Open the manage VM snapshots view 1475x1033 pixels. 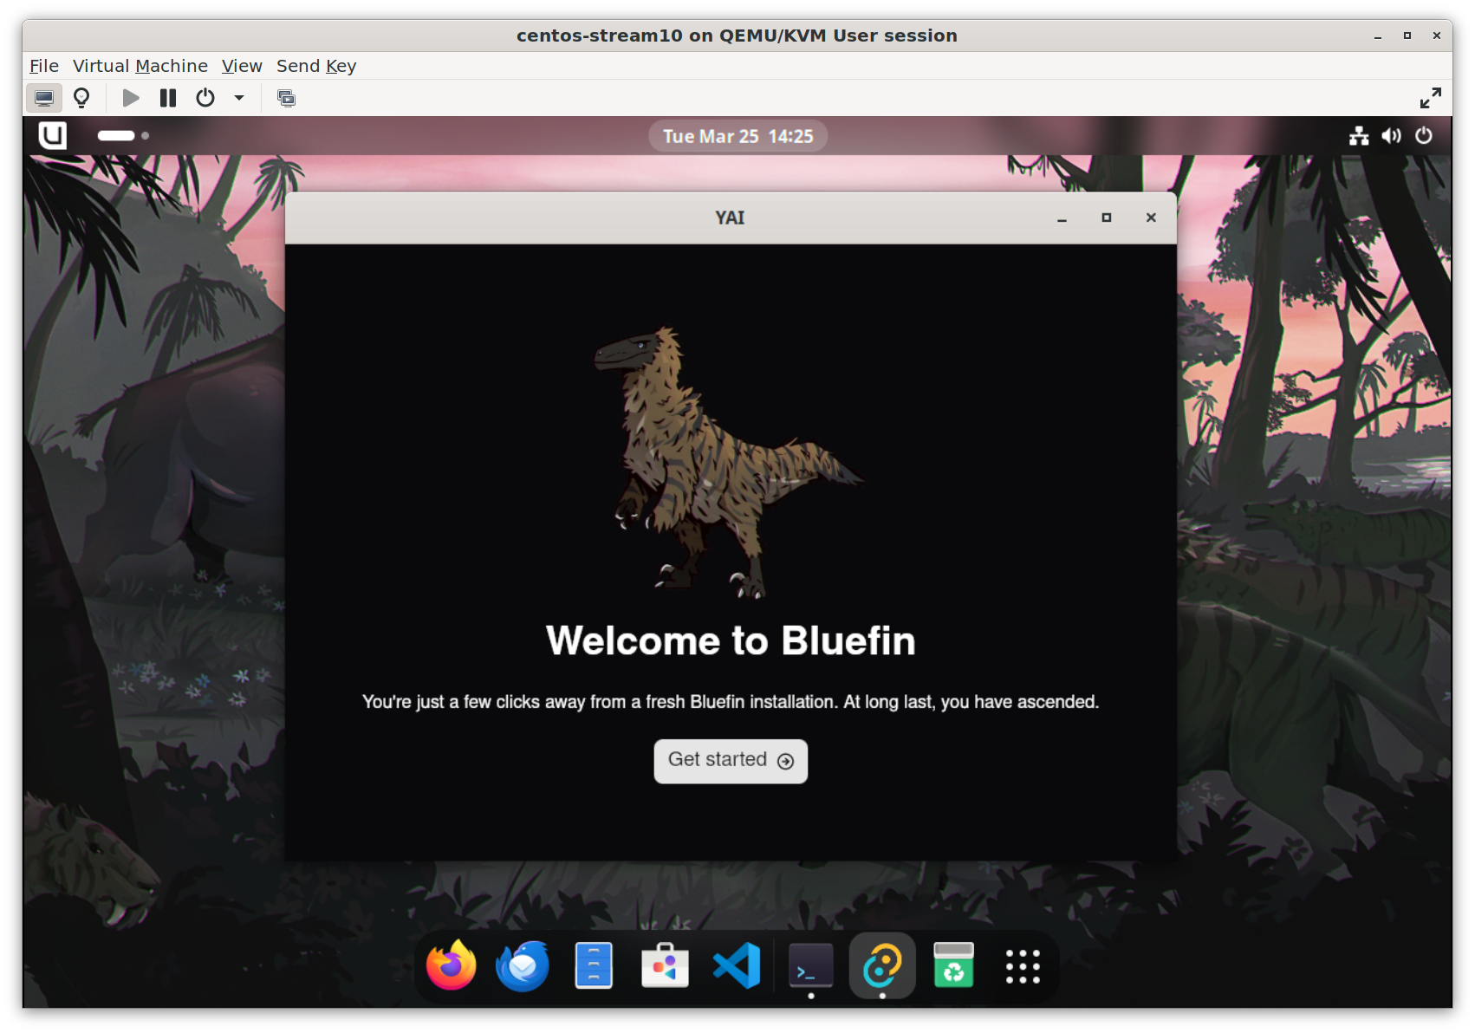pos(286,98)
